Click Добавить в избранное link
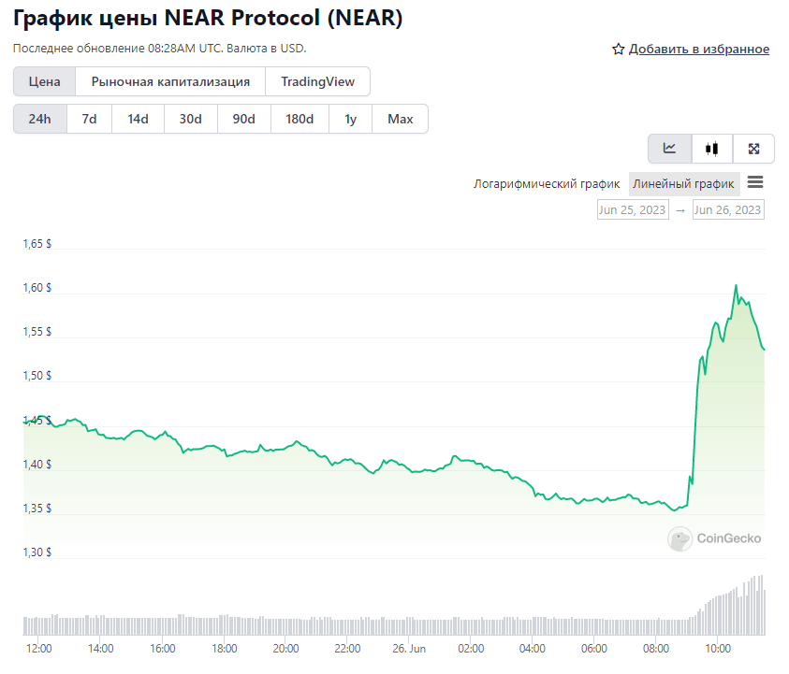789x674 pixels. tap(699, 50)
